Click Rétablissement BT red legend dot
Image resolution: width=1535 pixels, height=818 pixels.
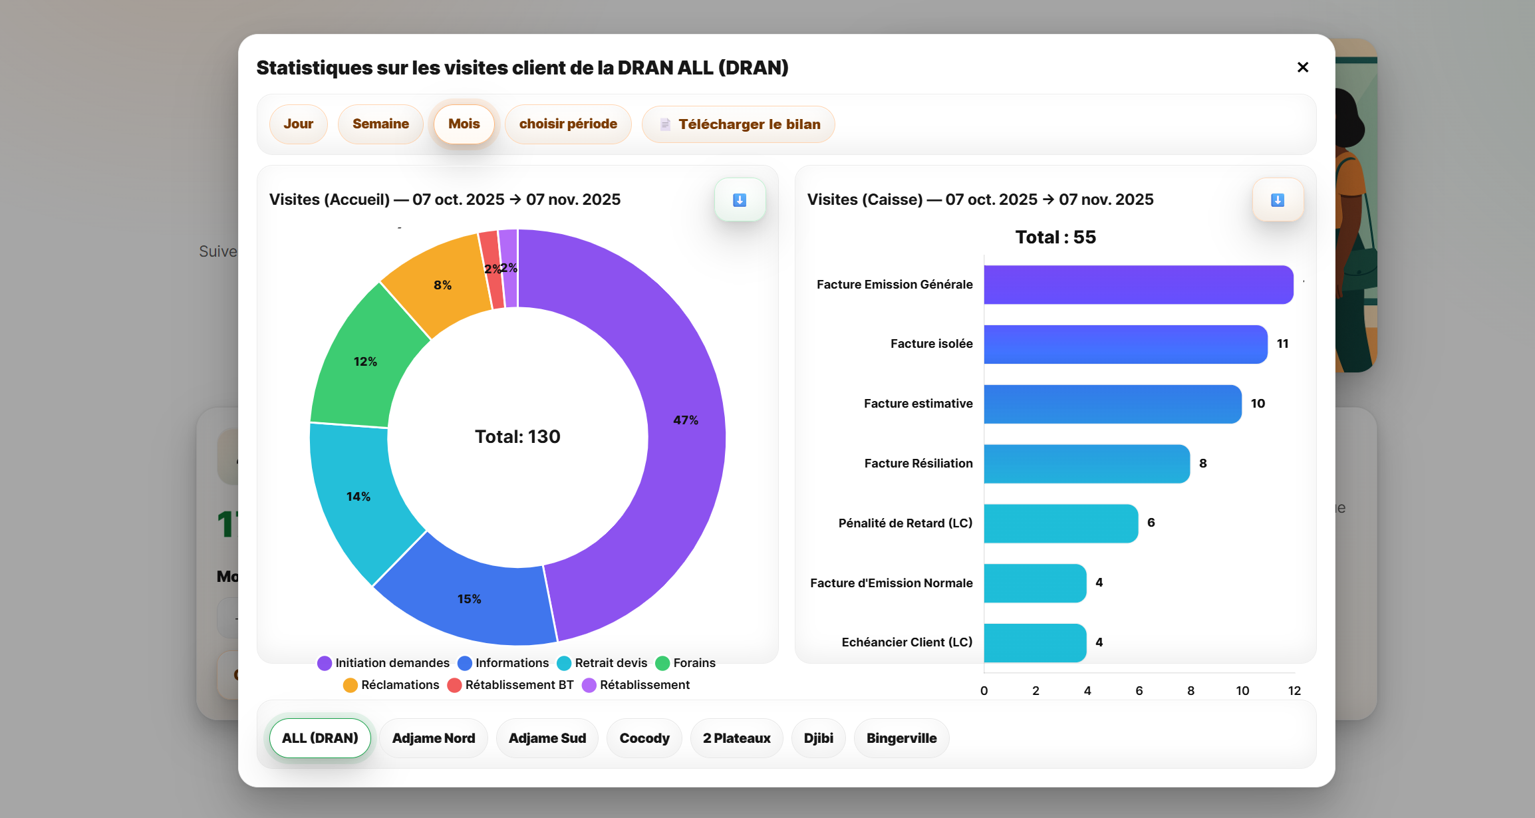tap(454, 685)
